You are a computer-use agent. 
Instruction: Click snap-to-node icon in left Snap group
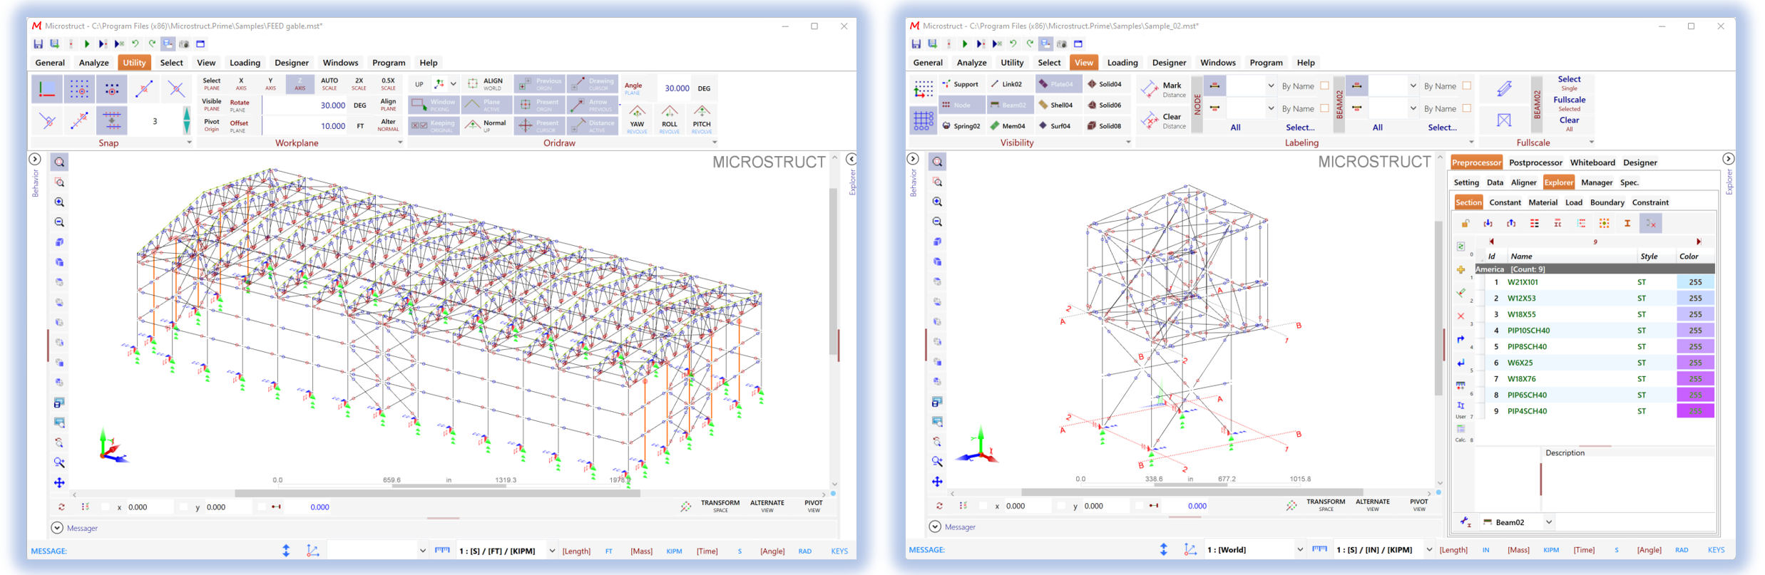pos(112,89)
